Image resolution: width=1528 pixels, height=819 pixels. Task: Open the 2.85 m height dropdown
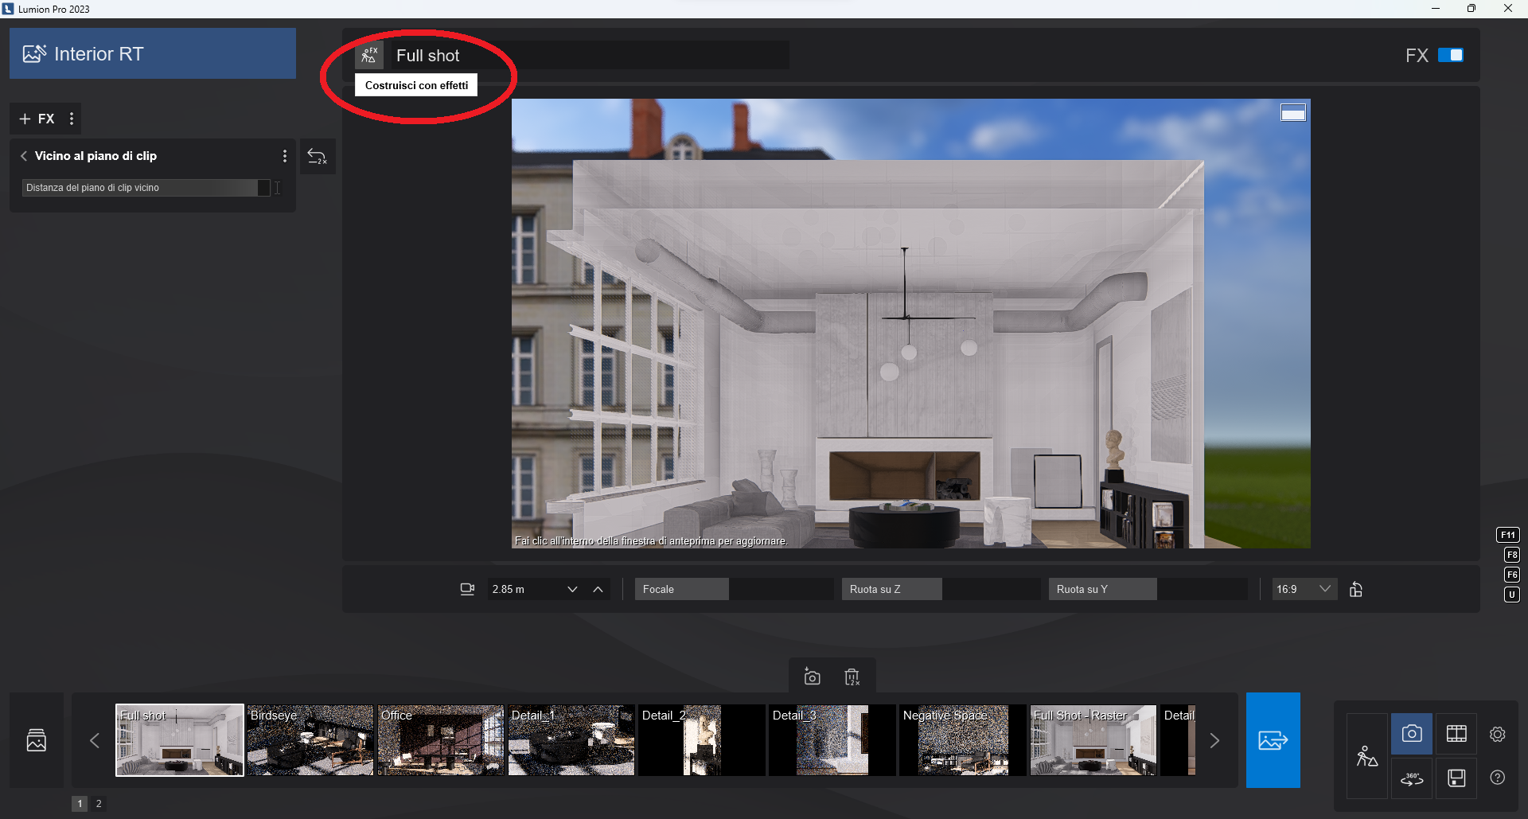tap(571, 589)
